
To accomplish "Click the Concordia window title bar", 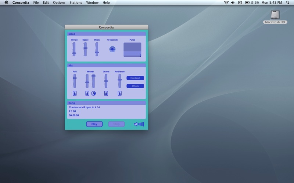I will [x=106, y=27].
